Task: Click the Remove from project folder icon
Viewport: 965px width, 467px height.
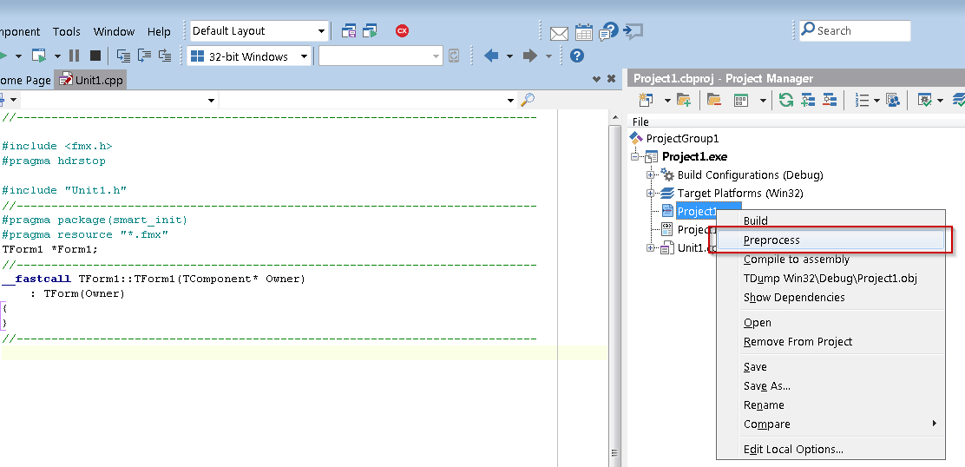Action: 714,100
